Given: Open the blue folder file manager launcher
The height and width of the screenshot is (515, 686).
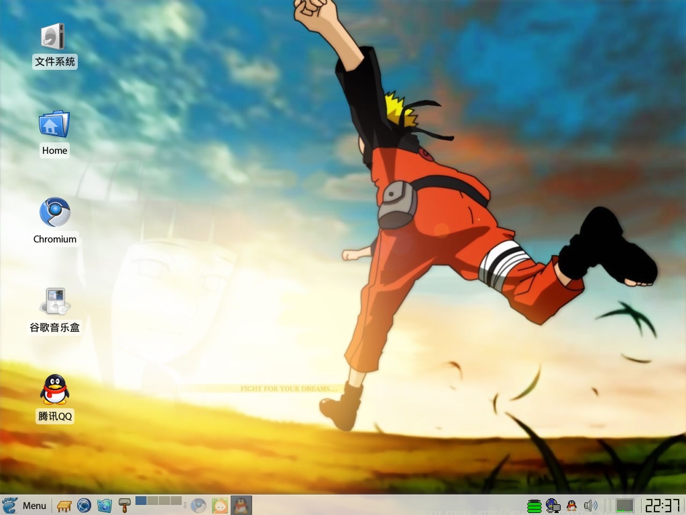Looking at the screenshot, I should (105, 506).
